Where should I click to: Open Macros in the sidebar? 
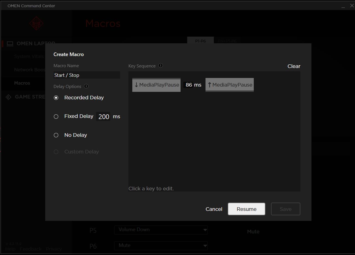pos(22,83)
